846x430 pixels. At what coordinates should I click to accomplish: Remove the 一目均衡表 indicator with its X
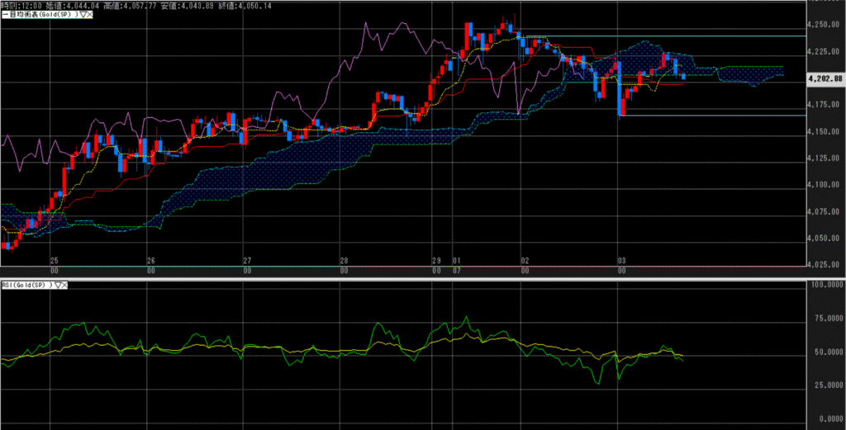click(x=88, y=15)
